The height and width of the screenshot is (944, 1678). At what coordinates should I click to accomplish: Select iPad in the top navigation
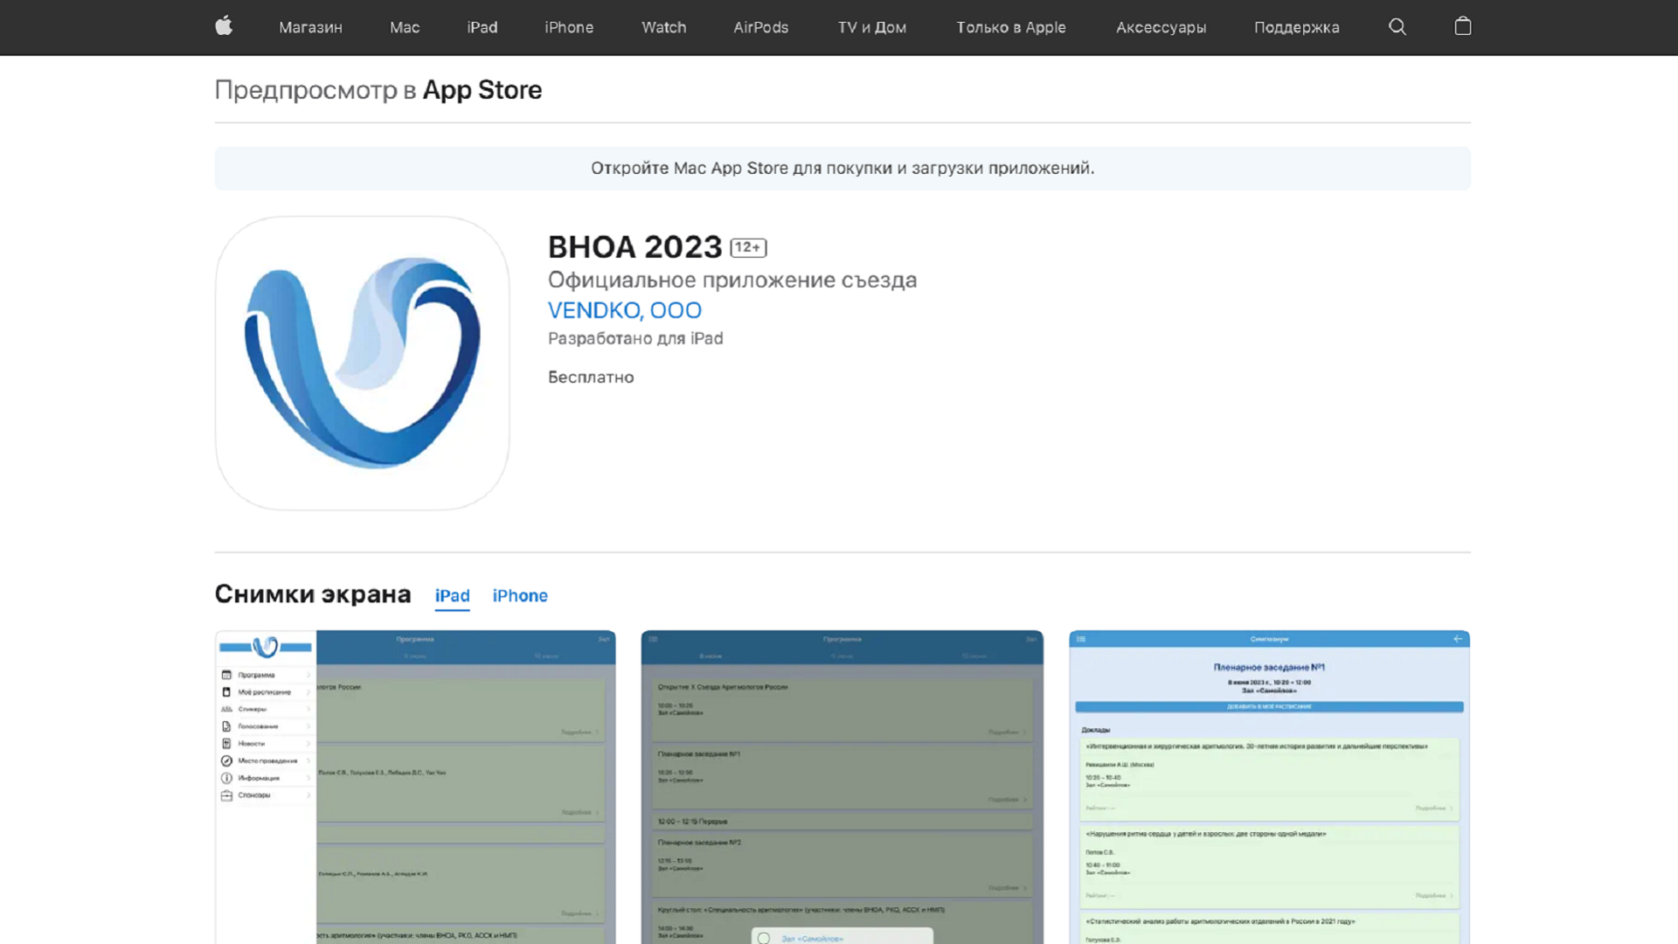(482, 27)
